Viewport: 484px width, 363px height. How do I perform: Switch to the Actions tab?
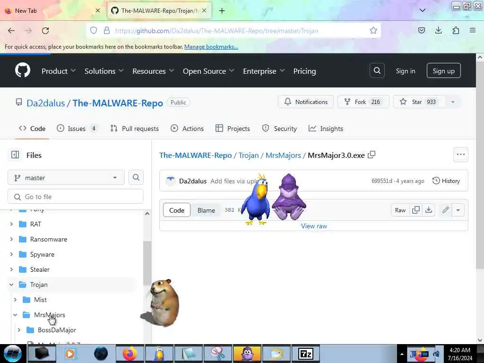(187, 129)
